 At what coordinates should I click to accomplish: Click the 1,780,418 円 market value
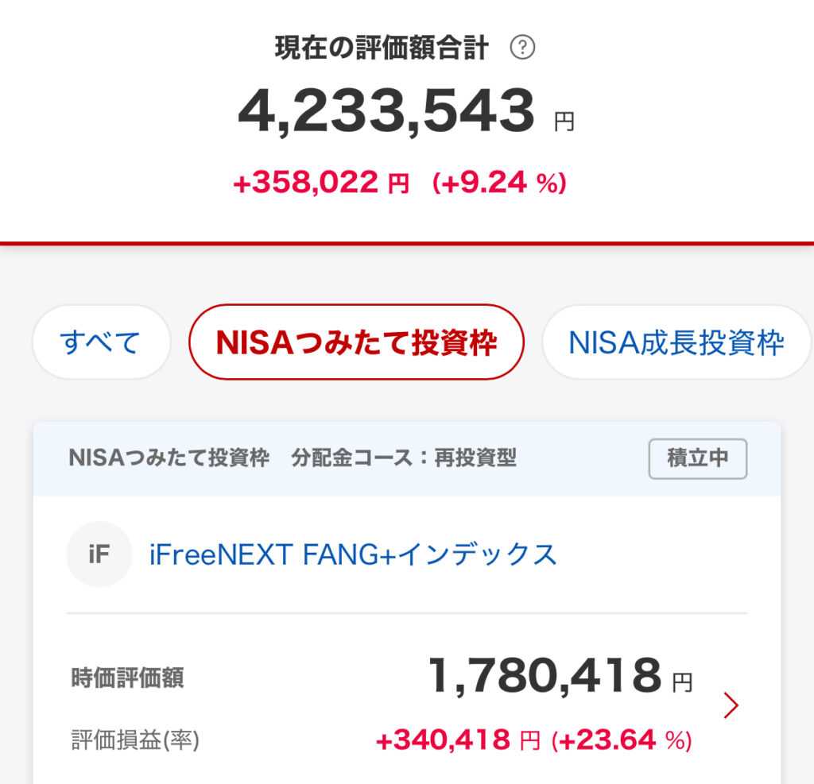[x=545, y=677]
